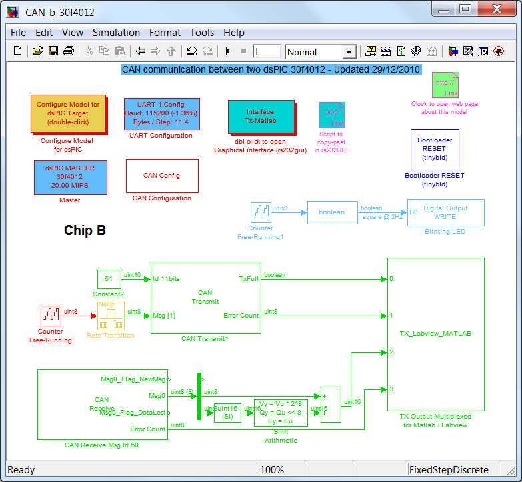This screenshot has width=522, height=482.
Task: Click the title annotation about CAN communication
Action: pos(271,69)
